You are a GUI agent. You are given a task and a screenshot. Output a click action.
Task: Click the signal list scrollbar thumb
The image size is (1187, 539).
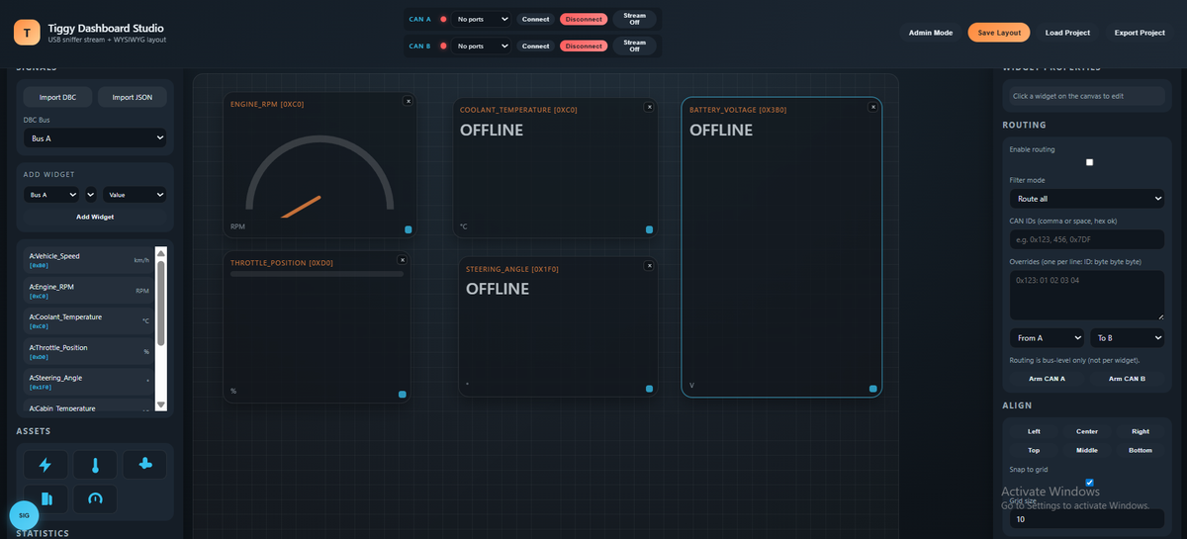point(161,304)
